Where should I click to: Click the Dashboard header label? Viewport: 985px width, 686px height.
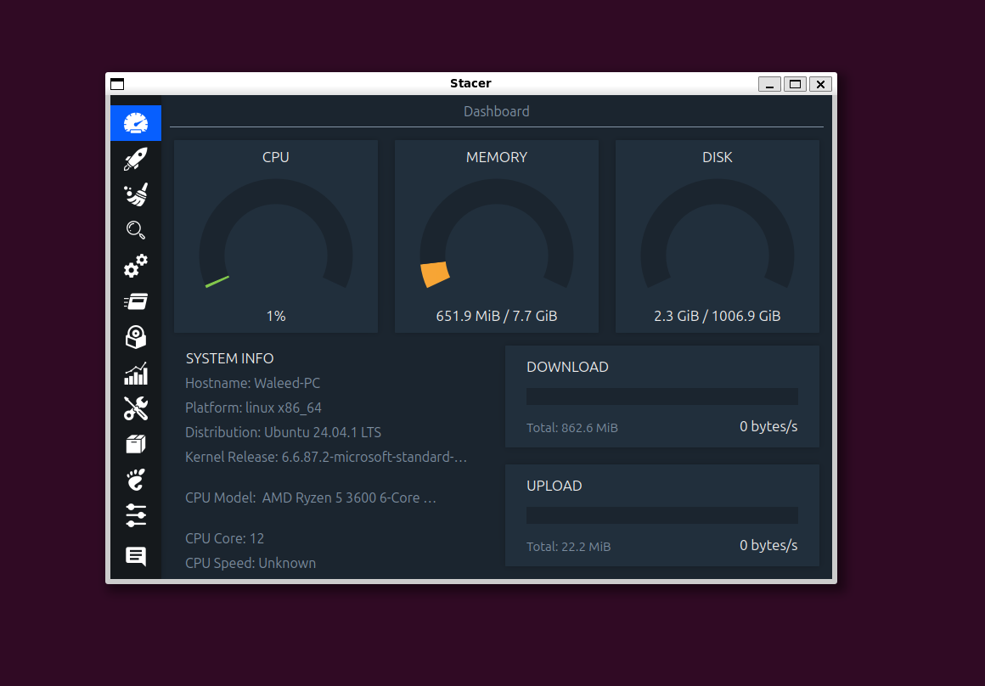(496, 111)
